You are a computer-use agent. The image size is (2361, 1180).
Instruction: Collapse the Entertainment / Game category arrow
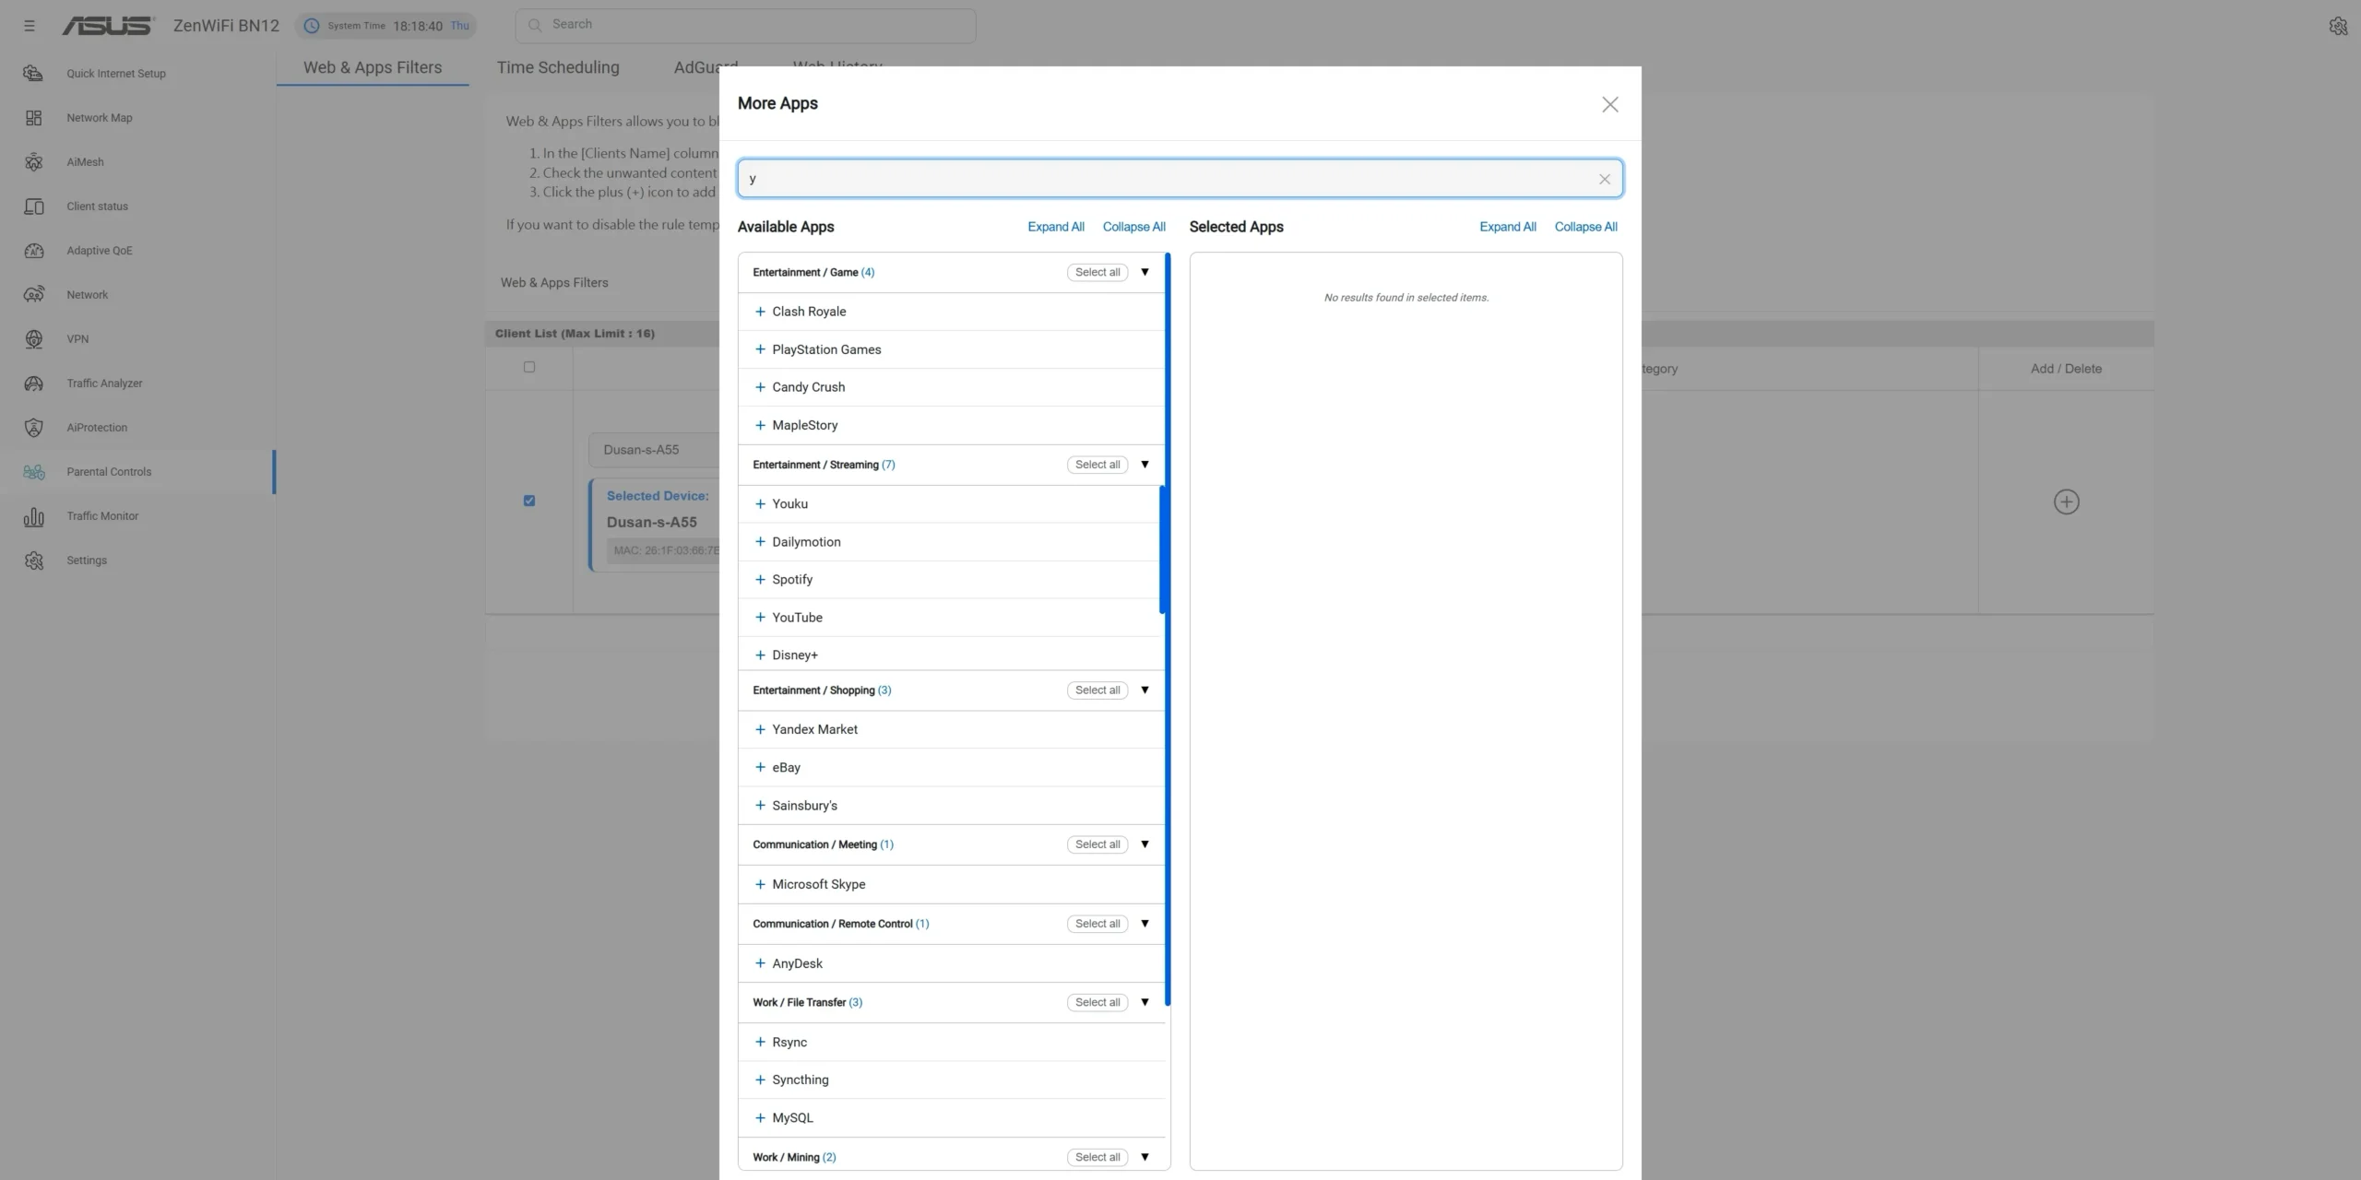(1145, 272)
